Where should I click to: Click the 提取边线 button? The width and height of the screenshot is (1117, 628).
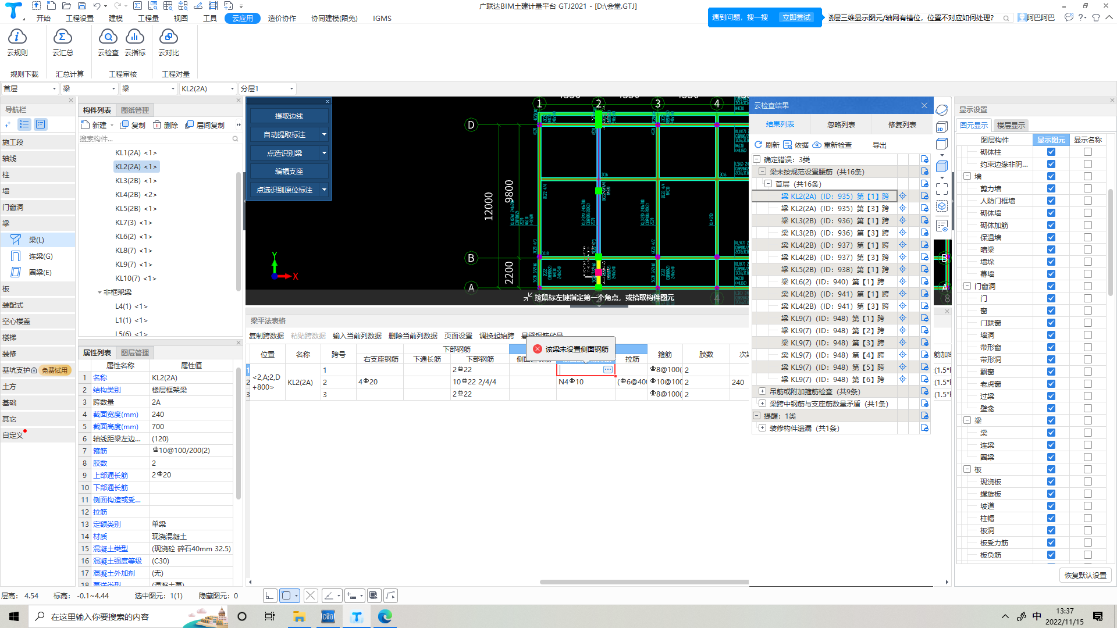289,116
